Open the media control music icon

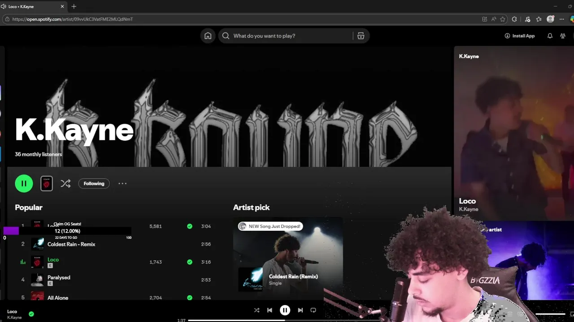(527, 19)
